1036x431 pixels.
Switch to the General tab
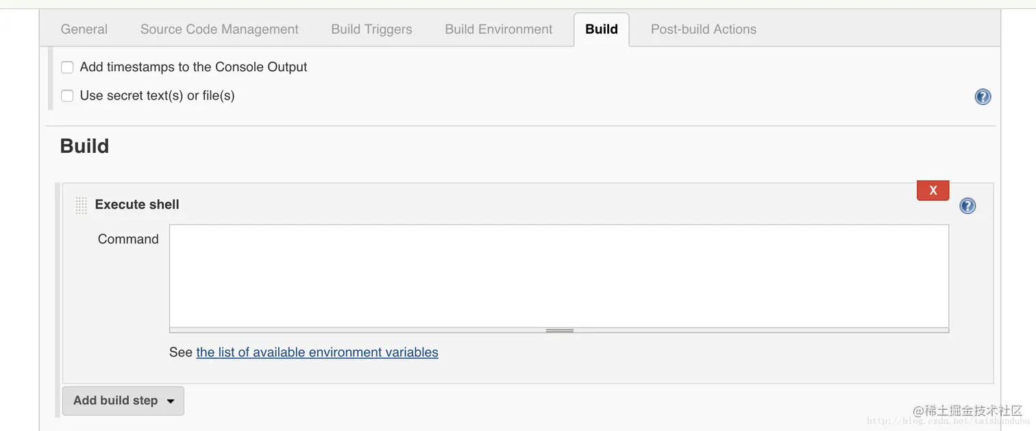(x=84, y=29)
